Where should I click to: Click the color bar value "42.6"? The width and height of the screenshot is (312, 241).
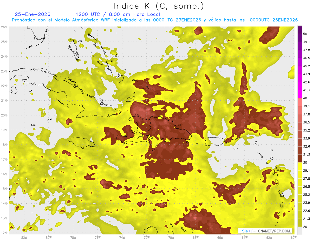(307, 82)
